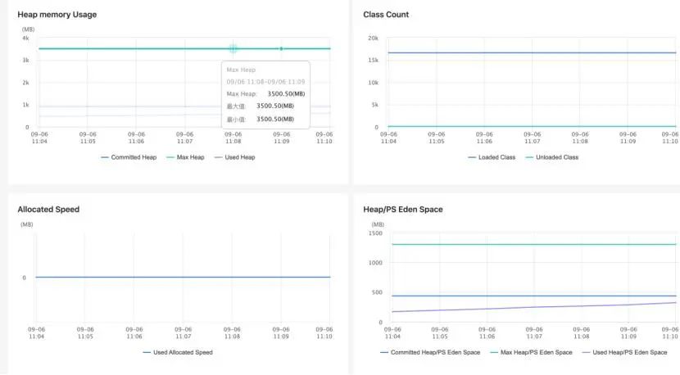This screenshot has height=375, width=680.
Task: Click the small Max Heap marker near 11:09
Action: click(x=281, y=49)
